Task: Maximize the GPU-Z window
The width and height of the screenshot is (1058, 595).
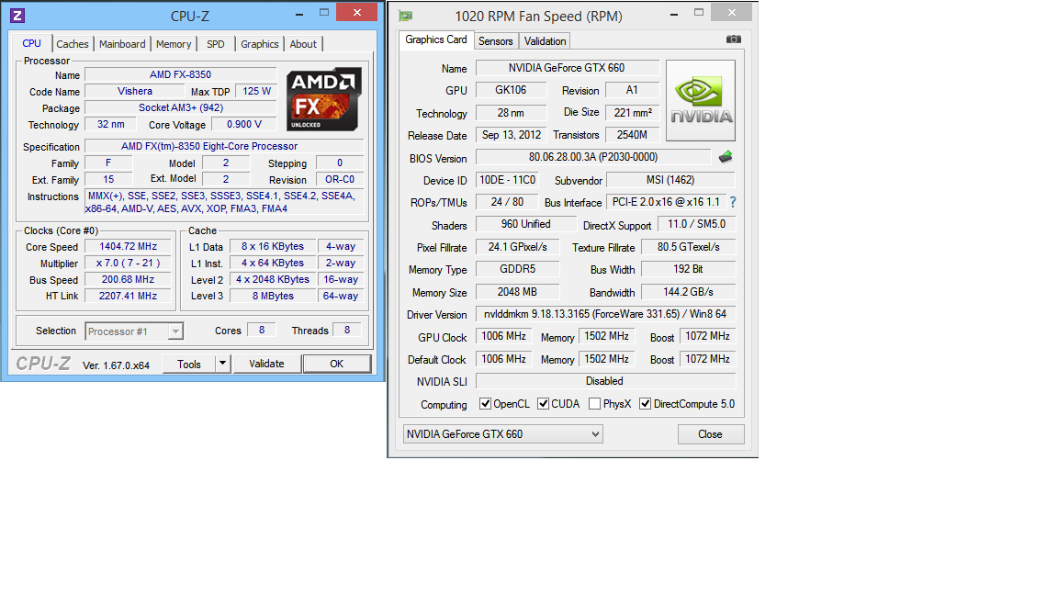Action: pos(699,12)
